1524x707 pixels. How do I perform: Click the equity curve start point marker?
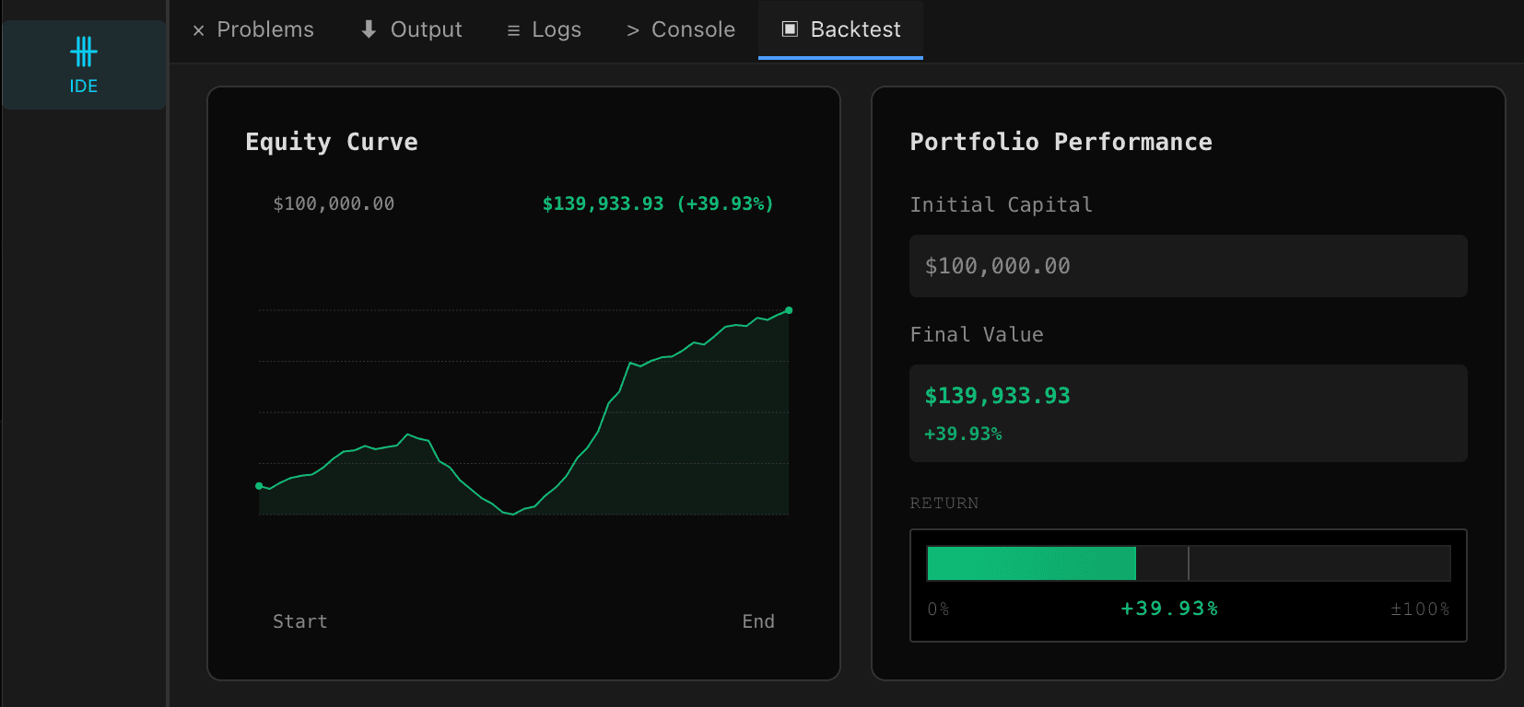click(x=259, y=486)
